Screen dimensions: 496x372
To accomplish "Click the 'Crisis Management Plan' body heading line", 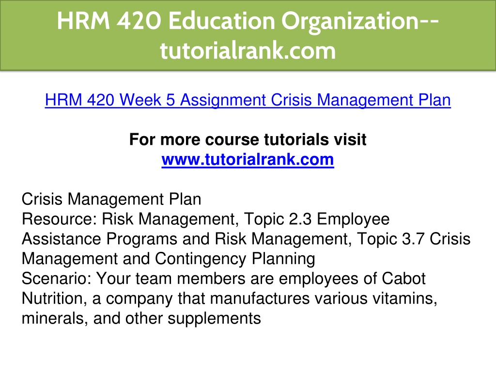I will click(x=111, y=199).
